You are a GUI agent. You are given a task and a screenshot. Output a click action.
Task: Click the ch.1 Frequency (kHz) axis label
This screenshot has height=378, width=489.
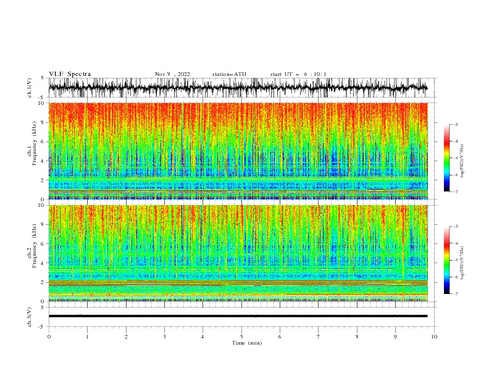click(32, 151)
